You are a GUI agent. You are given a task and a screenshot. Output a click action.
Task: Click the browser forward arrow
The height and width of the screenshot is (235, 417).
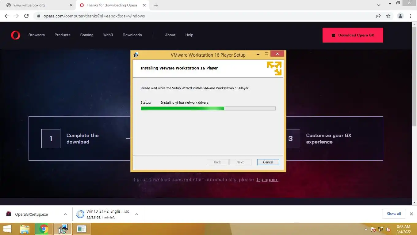17,16
